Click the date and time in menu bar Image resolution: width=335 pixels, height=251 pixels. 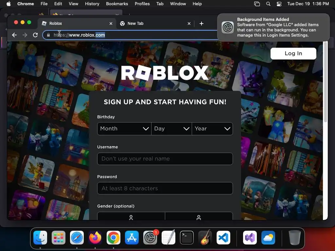(x=308, y=4)
